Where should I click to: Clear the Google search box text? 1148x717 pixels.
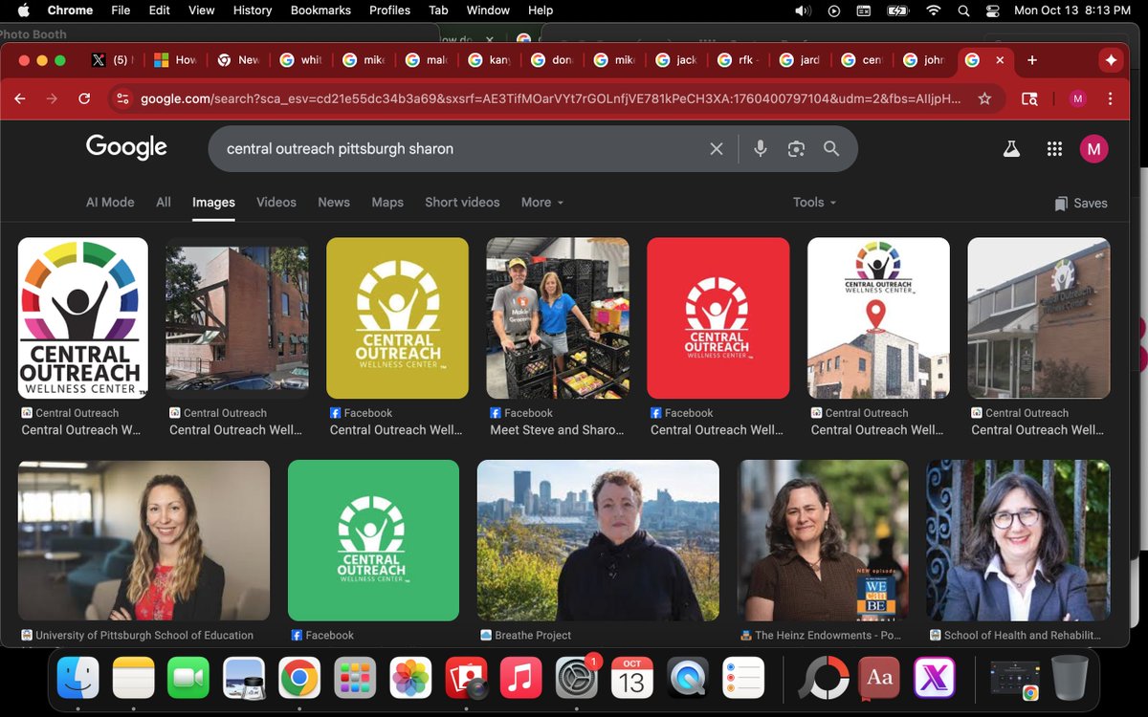(717, 149)
